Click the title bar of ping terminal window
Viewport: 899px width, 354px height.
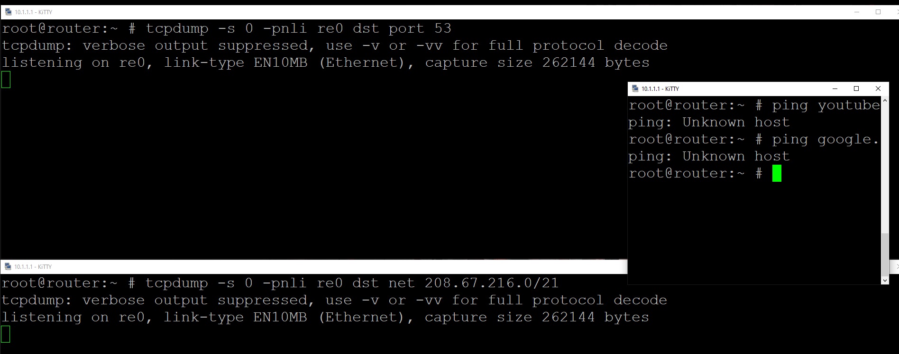coord(735,88)
